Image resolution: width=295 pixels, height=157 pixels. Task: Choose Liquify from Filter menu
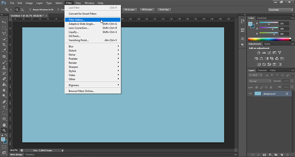pyautogui.click(x=93, y=32)
